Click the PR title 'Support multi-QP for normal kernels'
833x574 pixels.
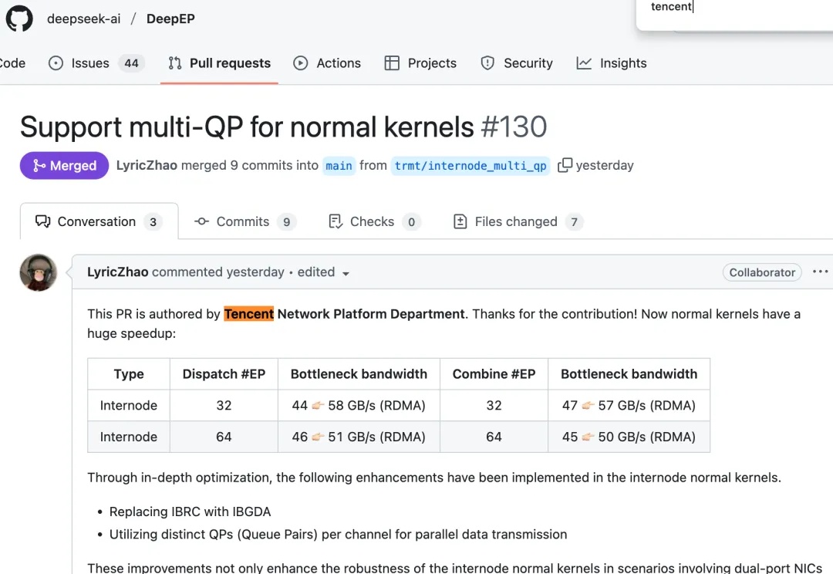pyautogui.click(x=247, y=127)
